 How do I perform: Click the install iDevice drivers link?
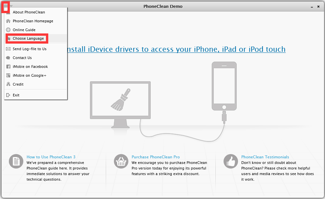[x=176, y=49]
